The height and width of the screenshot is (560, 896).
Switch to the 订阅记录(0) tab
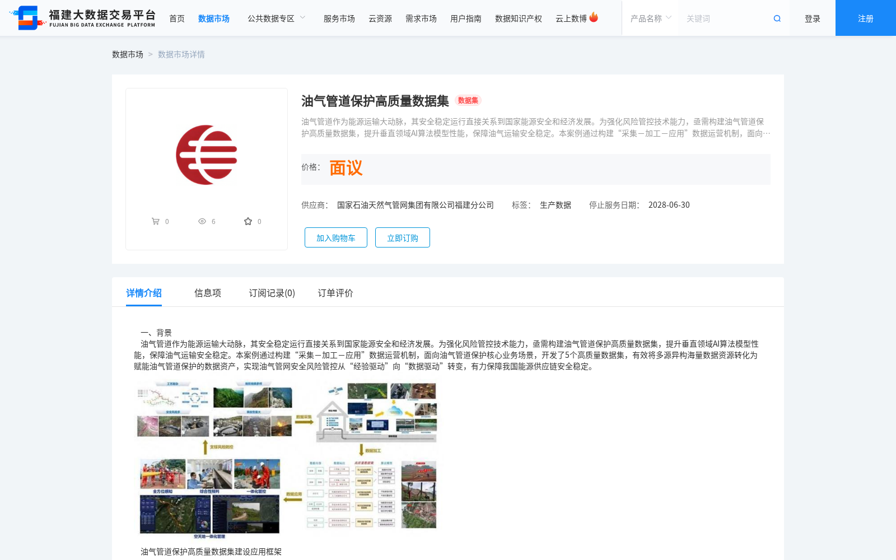click(x=272, y=293)
